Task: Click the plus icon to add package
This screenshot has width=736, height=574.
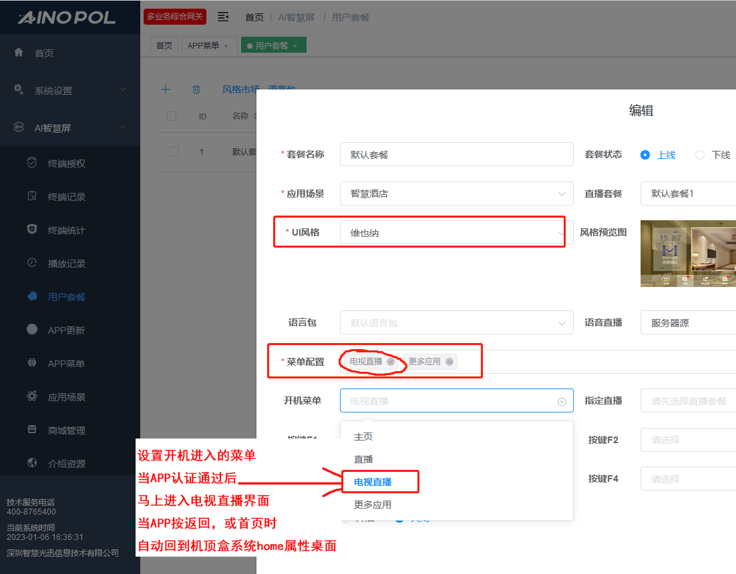Action: click(166, 89)
